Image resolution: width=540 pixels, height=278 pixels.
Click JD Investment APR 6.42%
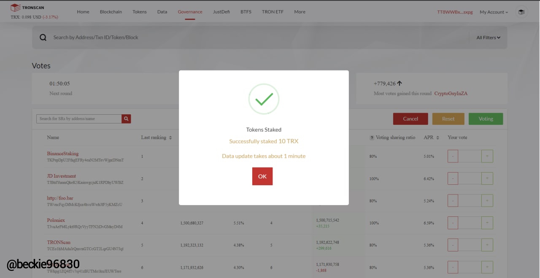[x=429, y=179]
